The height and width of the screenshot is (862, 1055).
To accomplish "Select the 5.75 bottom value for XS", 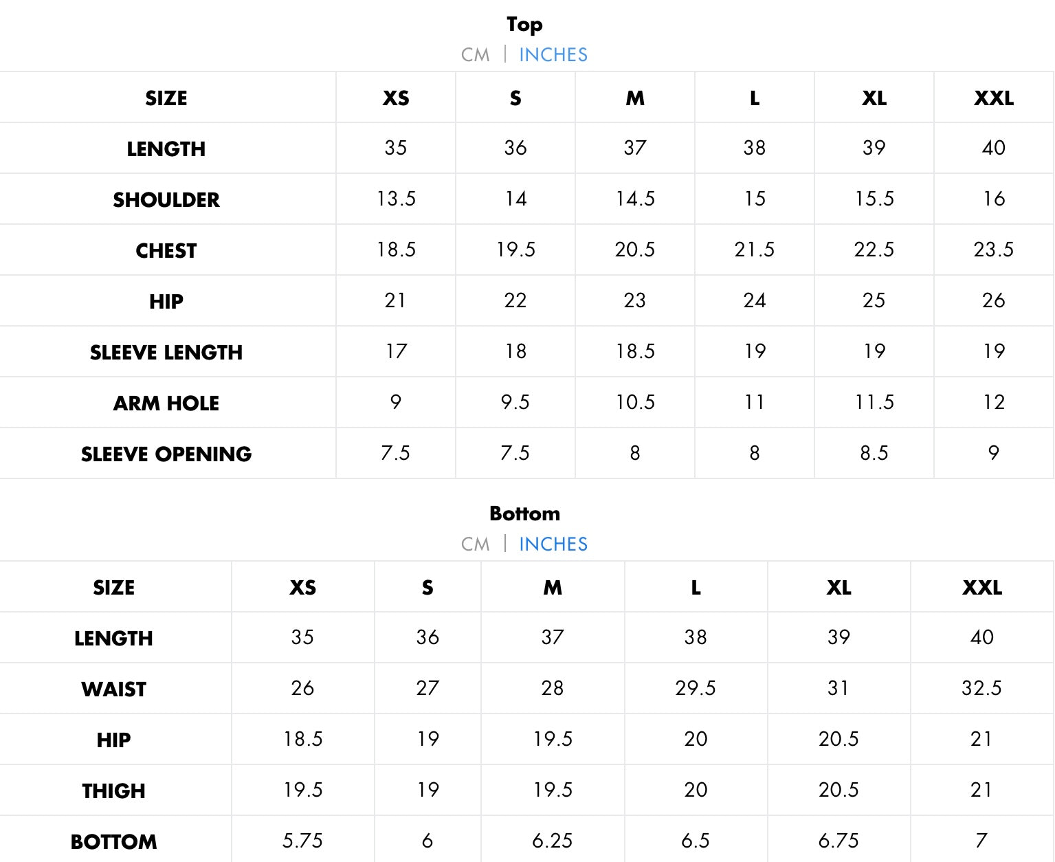I will (302, 841).
